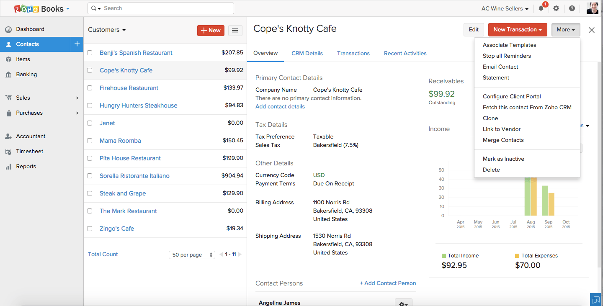Open the 50 per page selector
The height and width of the screenshot is (306, 603).
click(192, 255)
